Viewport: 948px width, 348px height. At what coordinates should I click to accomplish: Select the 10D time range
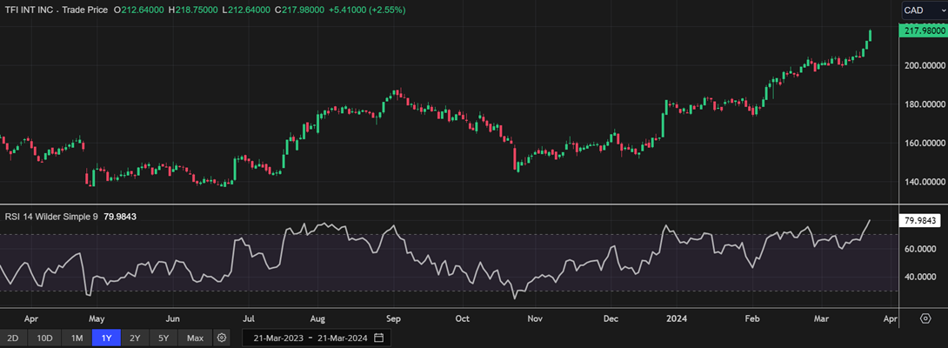click(x=44, y=338)
